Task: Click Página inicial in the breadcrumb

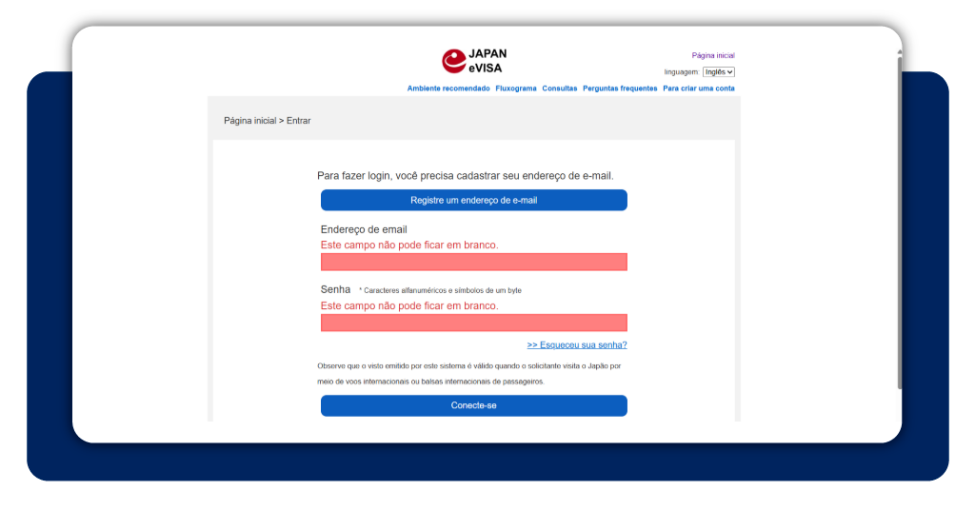Action: click(x=250, y=121)
